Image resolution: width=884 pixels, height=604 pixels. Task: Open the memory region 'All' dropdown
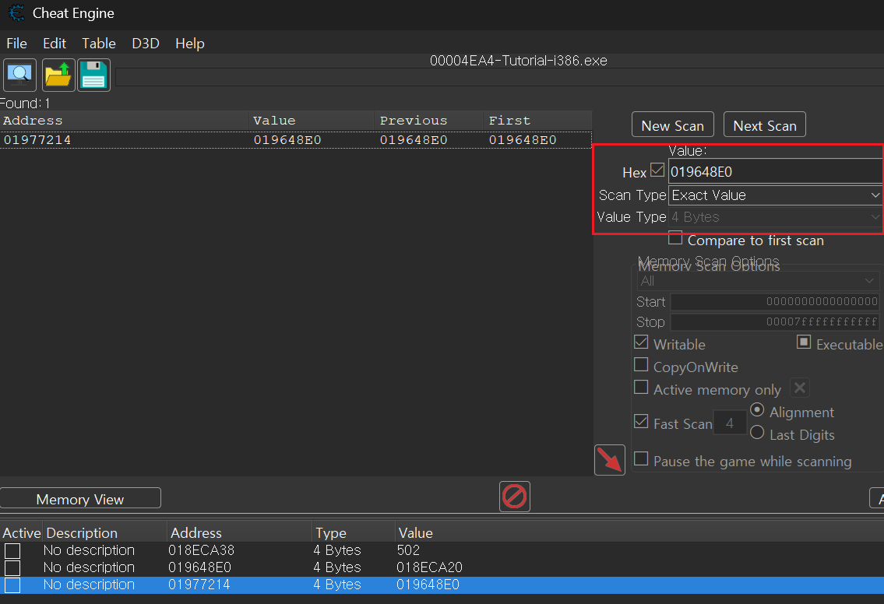pyautogui.click(x=758, y=280)
